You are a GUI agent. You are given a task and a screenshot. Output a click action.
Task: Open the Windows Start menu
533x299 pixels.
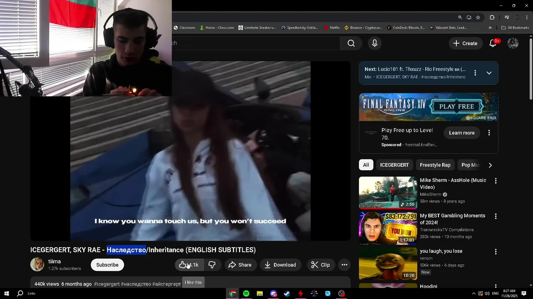(x=7, y=294)
